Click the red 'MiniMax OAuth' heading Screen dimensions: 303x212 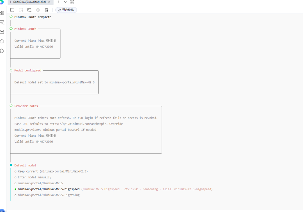pos(25,29)
